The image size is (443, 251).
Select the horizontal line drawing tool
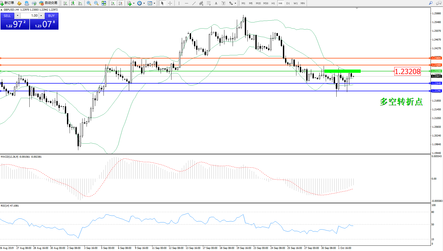coord(187,3)
